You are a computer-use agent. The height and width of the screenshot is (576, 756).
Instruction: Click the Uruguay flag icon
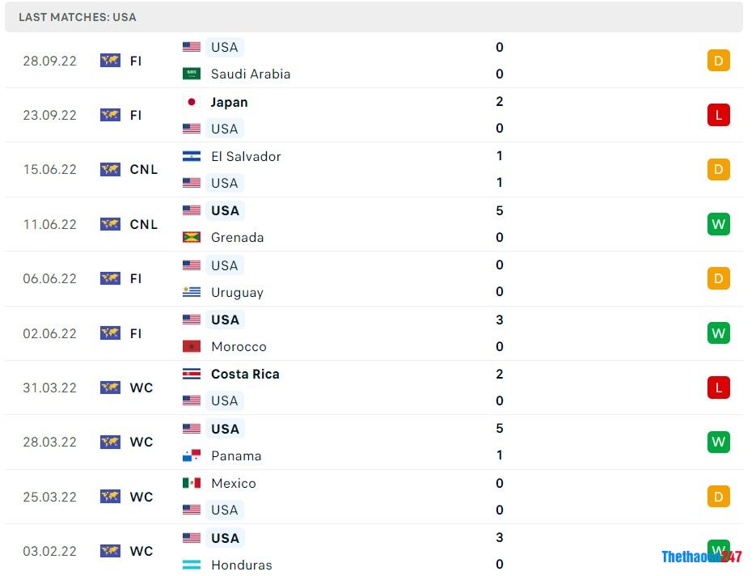coord(192,292)
